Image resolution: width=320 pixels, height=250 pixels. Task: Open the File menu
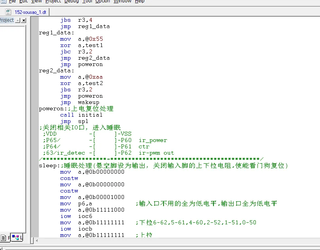(x=12, y=2)
